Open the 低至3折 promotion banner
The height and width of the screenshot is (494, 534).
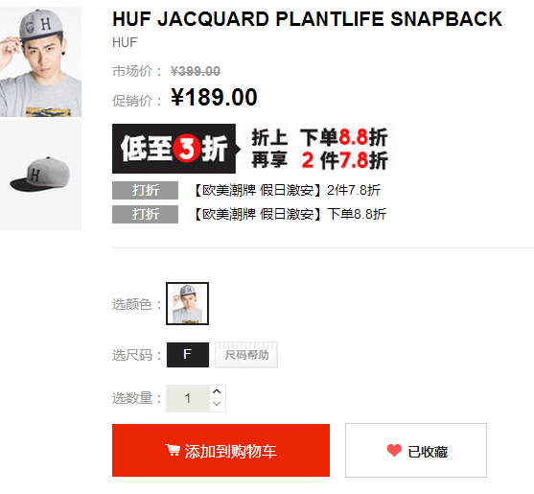pos(174,149)
